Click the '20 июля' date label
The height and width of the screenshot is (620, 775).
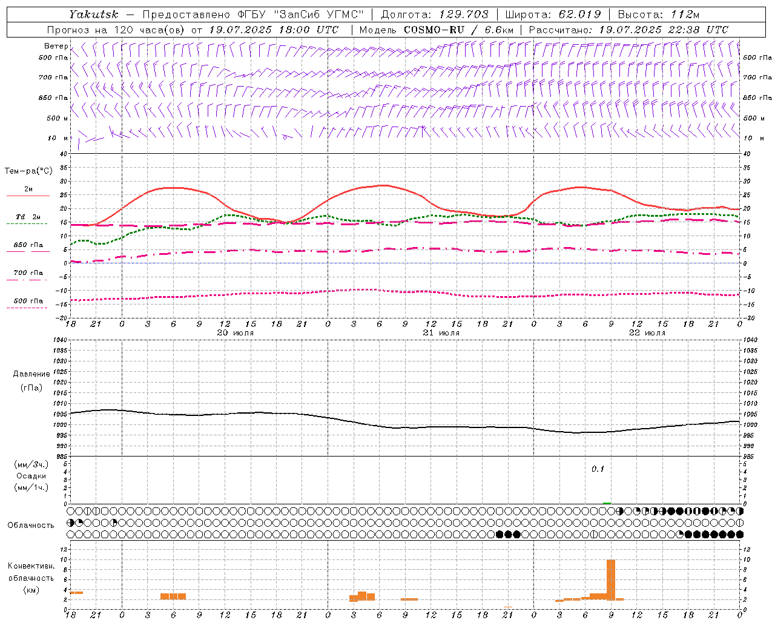point(236,333)
